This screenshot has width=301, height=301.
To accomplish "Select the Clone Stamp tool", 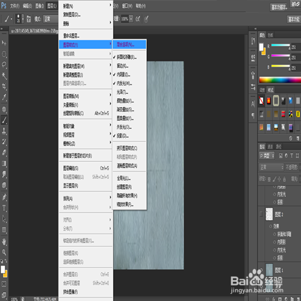I will (4, 131).
